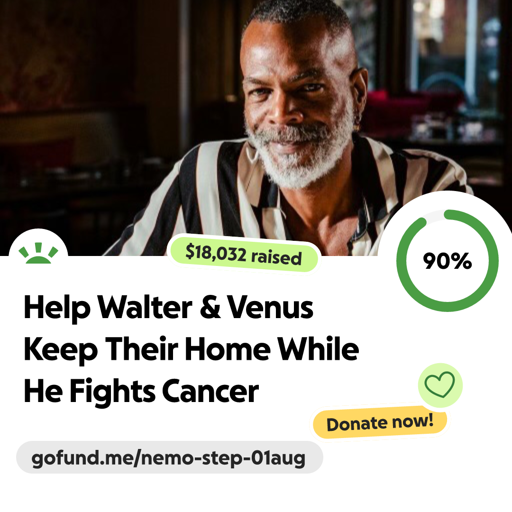Open the gofund.me/nemo-step-01aug link
Screen dimensions: 512x512
click(169, 457)
